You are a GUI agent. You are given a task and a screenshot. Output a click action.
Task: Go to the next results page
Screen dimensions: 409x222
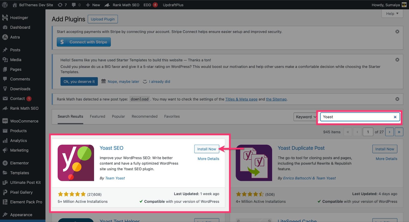pyautogui.click(x=389, y=132)
